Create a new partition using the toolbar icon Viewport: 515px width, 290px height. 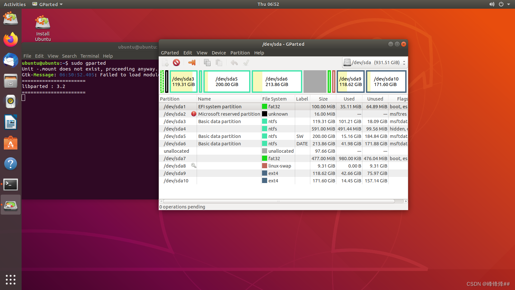(x=165, y=63)
